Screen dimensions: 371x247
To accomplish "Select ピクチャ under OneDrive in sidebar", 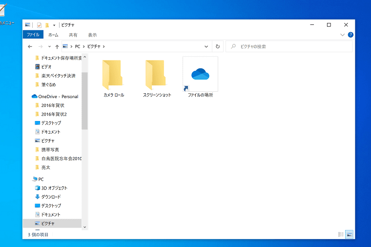I will 45,141.
